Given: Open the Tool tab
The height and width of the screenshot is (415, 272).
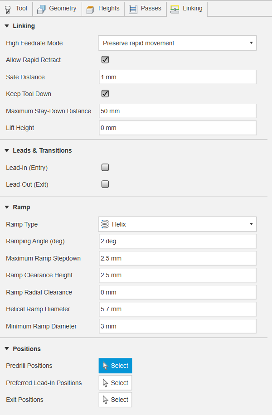Looking at the screenshot, I should coord(16,9).
